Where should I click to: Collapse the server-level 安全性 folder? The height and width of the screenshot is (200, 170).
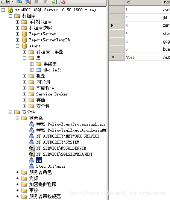tap(10, 112)
